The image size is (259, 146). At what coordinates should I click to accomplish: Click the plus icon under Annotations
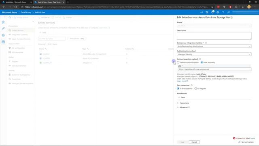pos(179,97)
